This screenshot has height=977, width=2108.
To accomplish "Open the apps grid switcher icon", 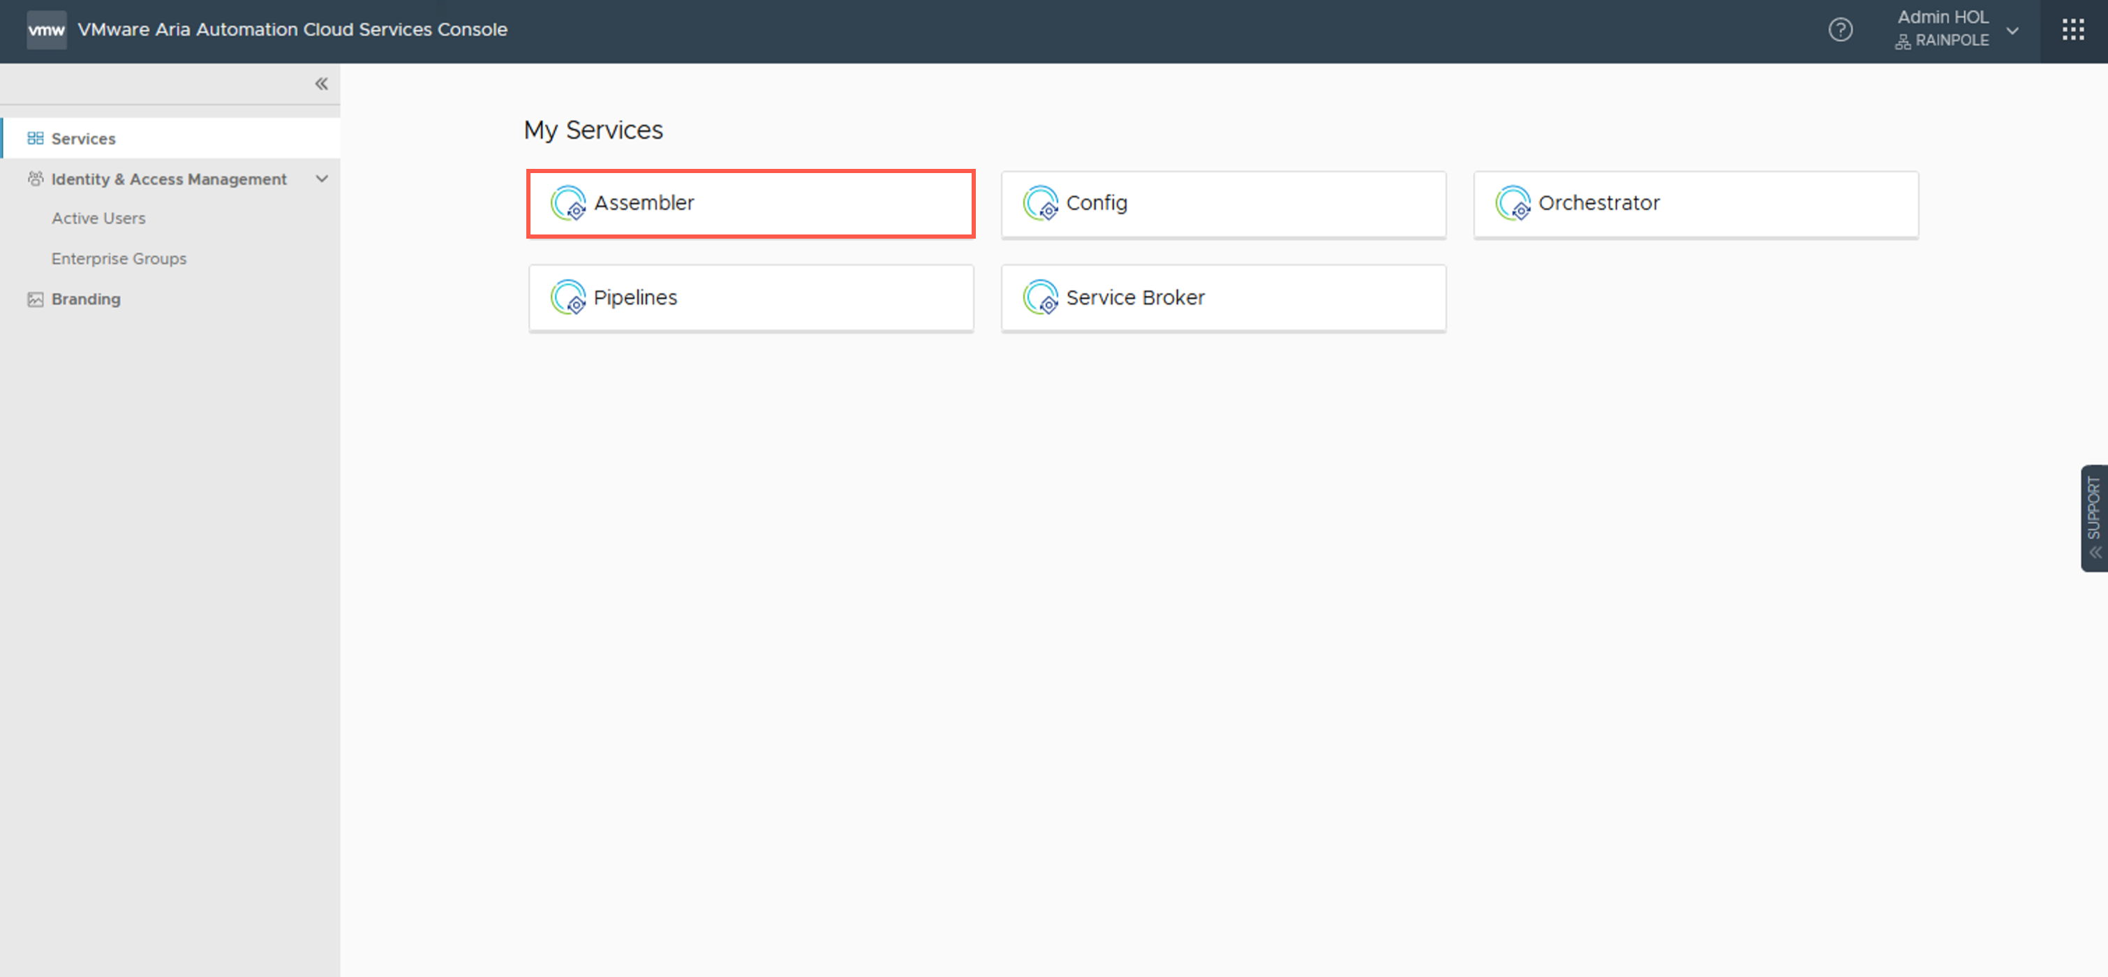I will point(2073,30).
